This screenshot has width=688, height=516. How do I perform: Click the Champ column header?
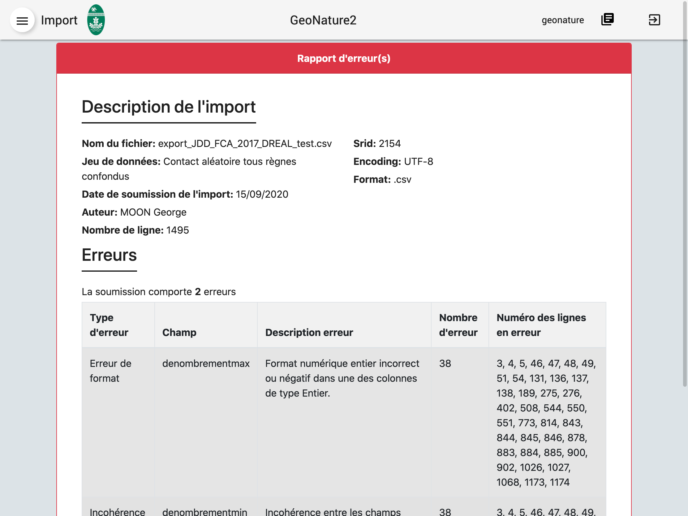[x=206, y=325]
